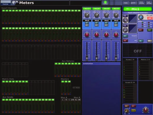Toggle gray button under Mtx8 on rightmost strip
The height and width of the screenshot is (115, 153).
(116, 25)
